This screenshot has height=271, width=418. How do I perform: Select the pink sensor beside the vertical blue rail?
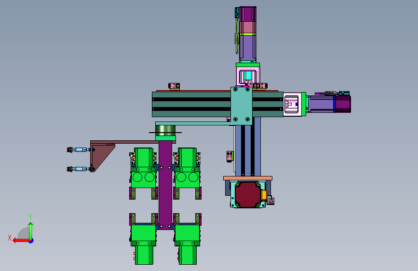230,156
